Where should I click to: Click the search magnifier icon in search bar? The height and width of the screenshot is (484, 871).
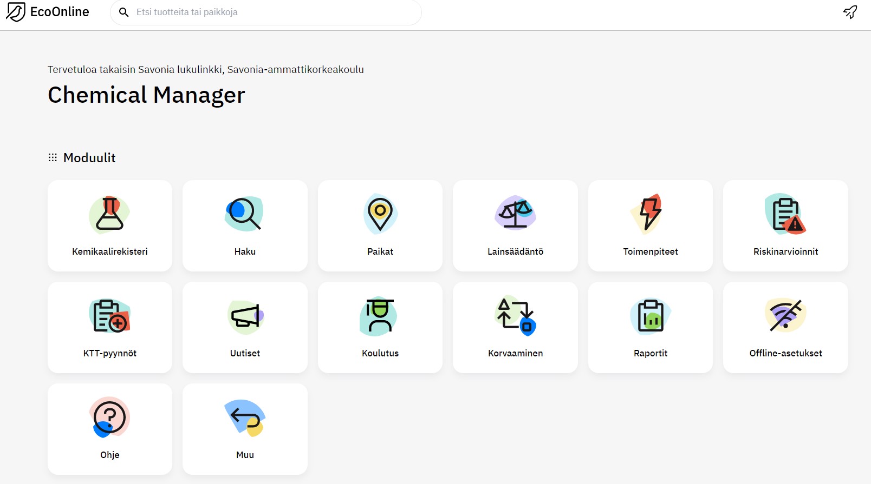pyautogui.click(x=124, y=12)
